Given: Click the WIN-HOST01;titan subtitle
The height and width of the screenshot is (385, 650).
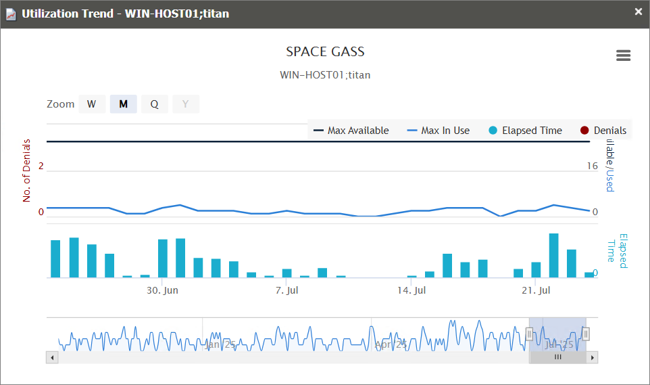Looking at the screenshot, I should 325,75.
